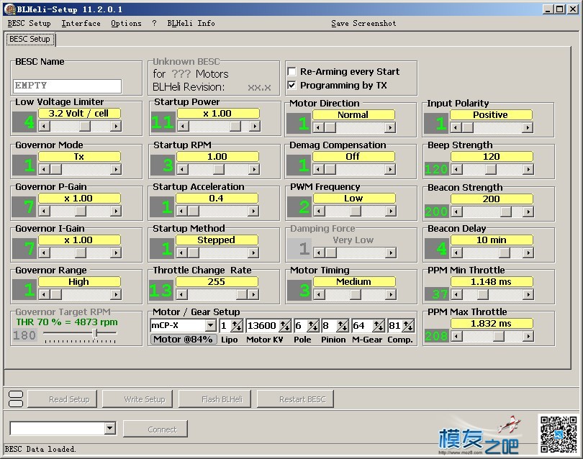
Task: Open the question mark help menu
Action: coord(154,23)
